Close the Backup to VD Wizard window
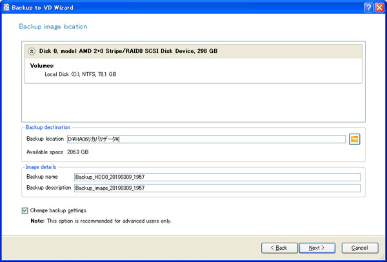Viewport: 387px width, 262px height. pos(379,6)
